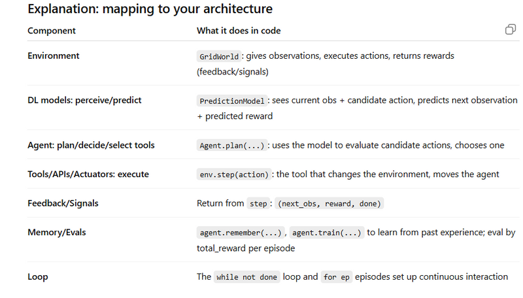
Task: Click the env.step(action) code snippet
Action: 234,174
